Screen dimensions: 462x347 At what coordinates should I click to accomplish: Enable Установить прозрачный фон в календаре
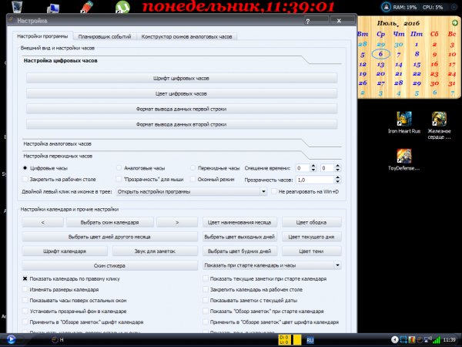pyautogui.click(x=25, y=311)
